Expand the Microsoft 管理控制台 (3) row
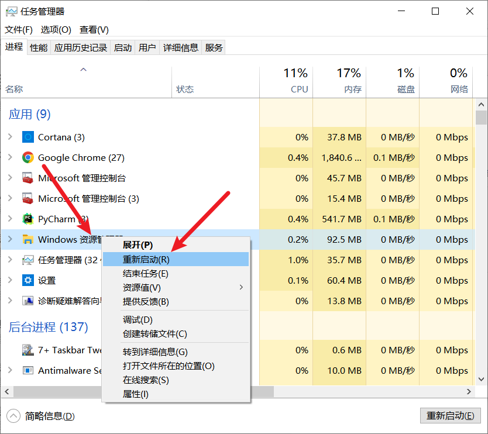 10,198
